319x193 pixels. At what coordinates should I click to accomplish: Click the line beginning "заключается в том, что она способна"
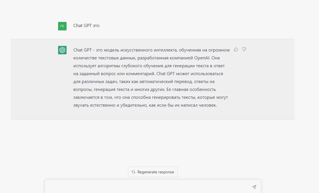coord(151,97)
